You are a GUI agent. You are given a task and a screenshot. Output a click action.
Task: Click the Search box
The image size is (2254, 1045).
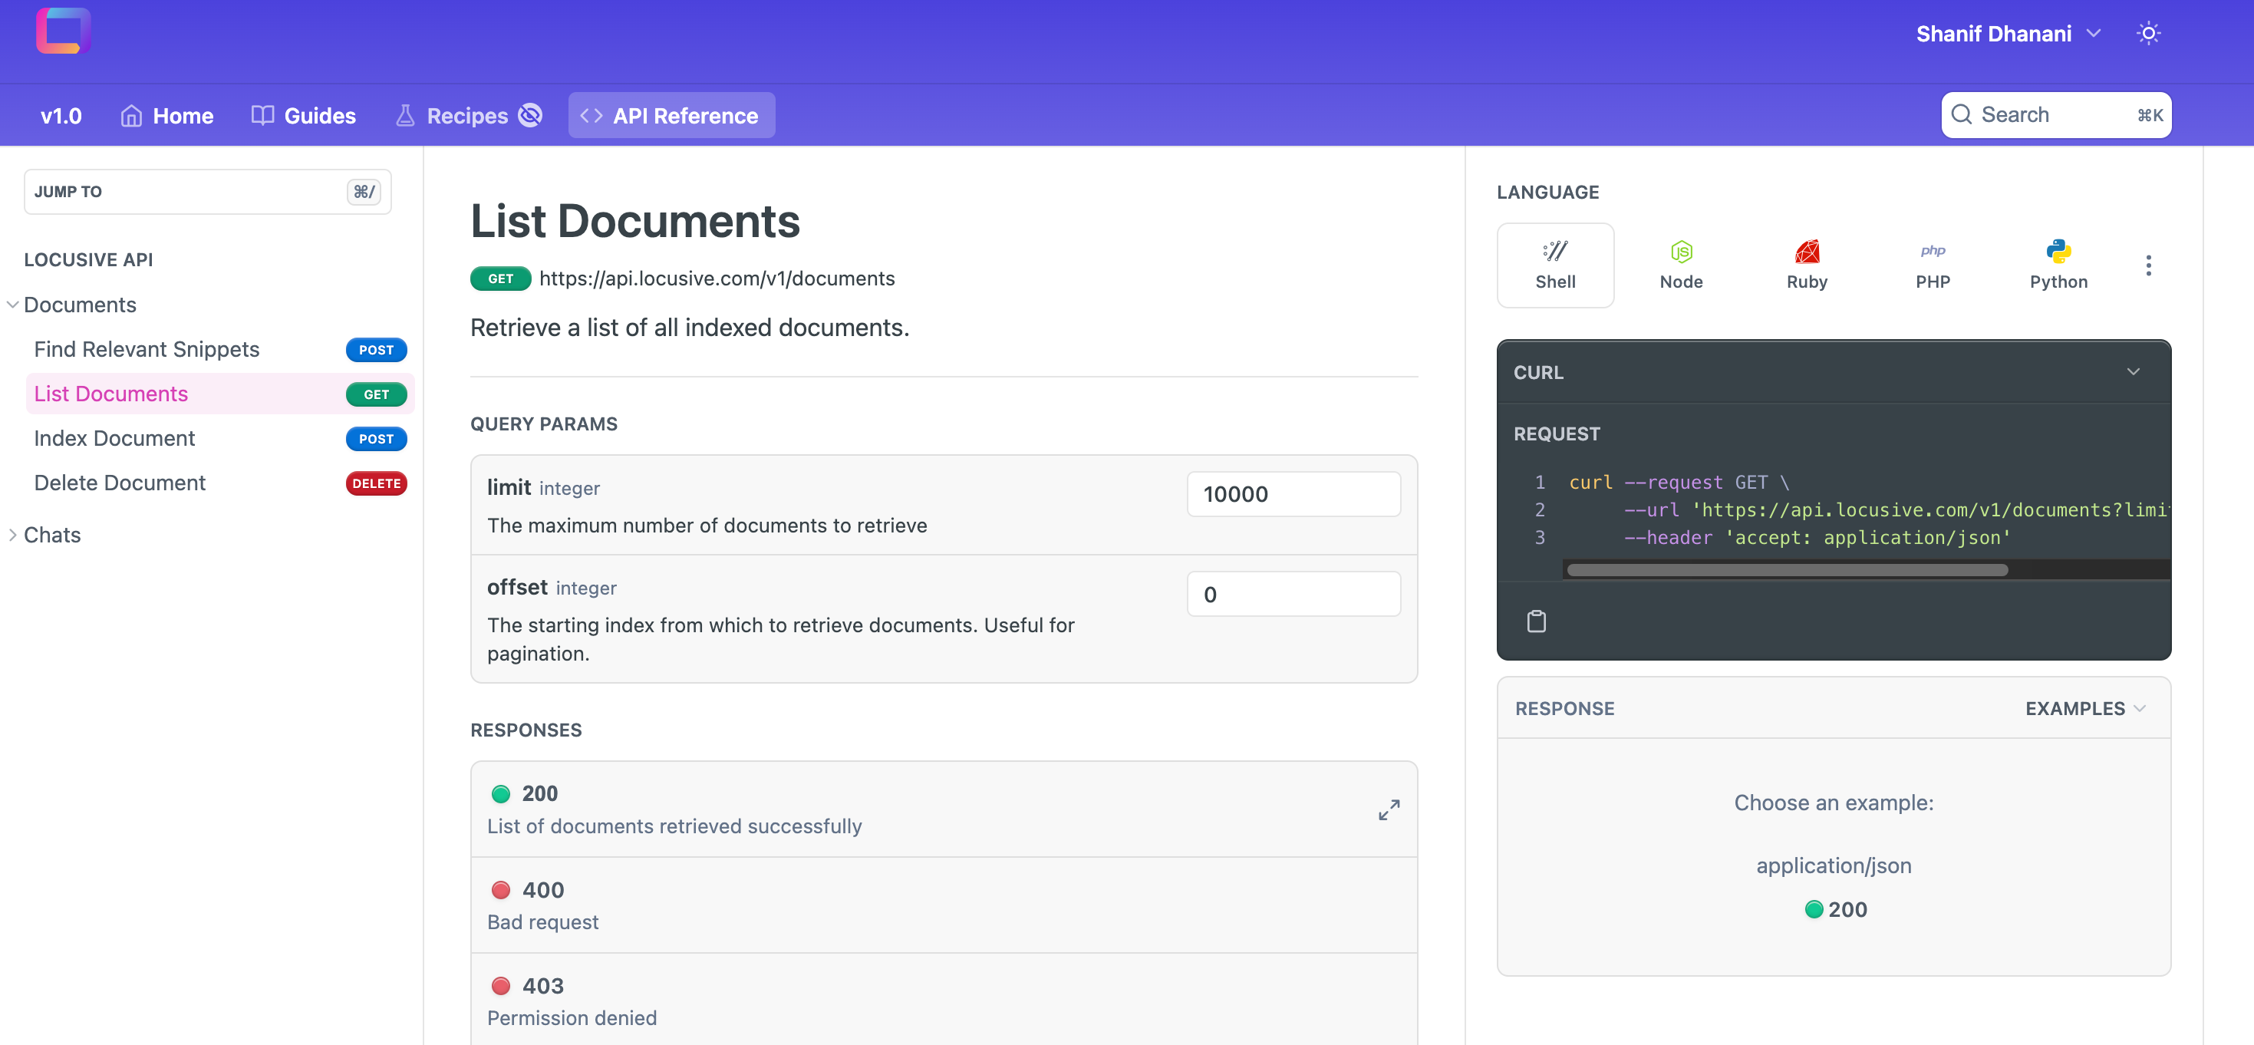pos(2056,114)
